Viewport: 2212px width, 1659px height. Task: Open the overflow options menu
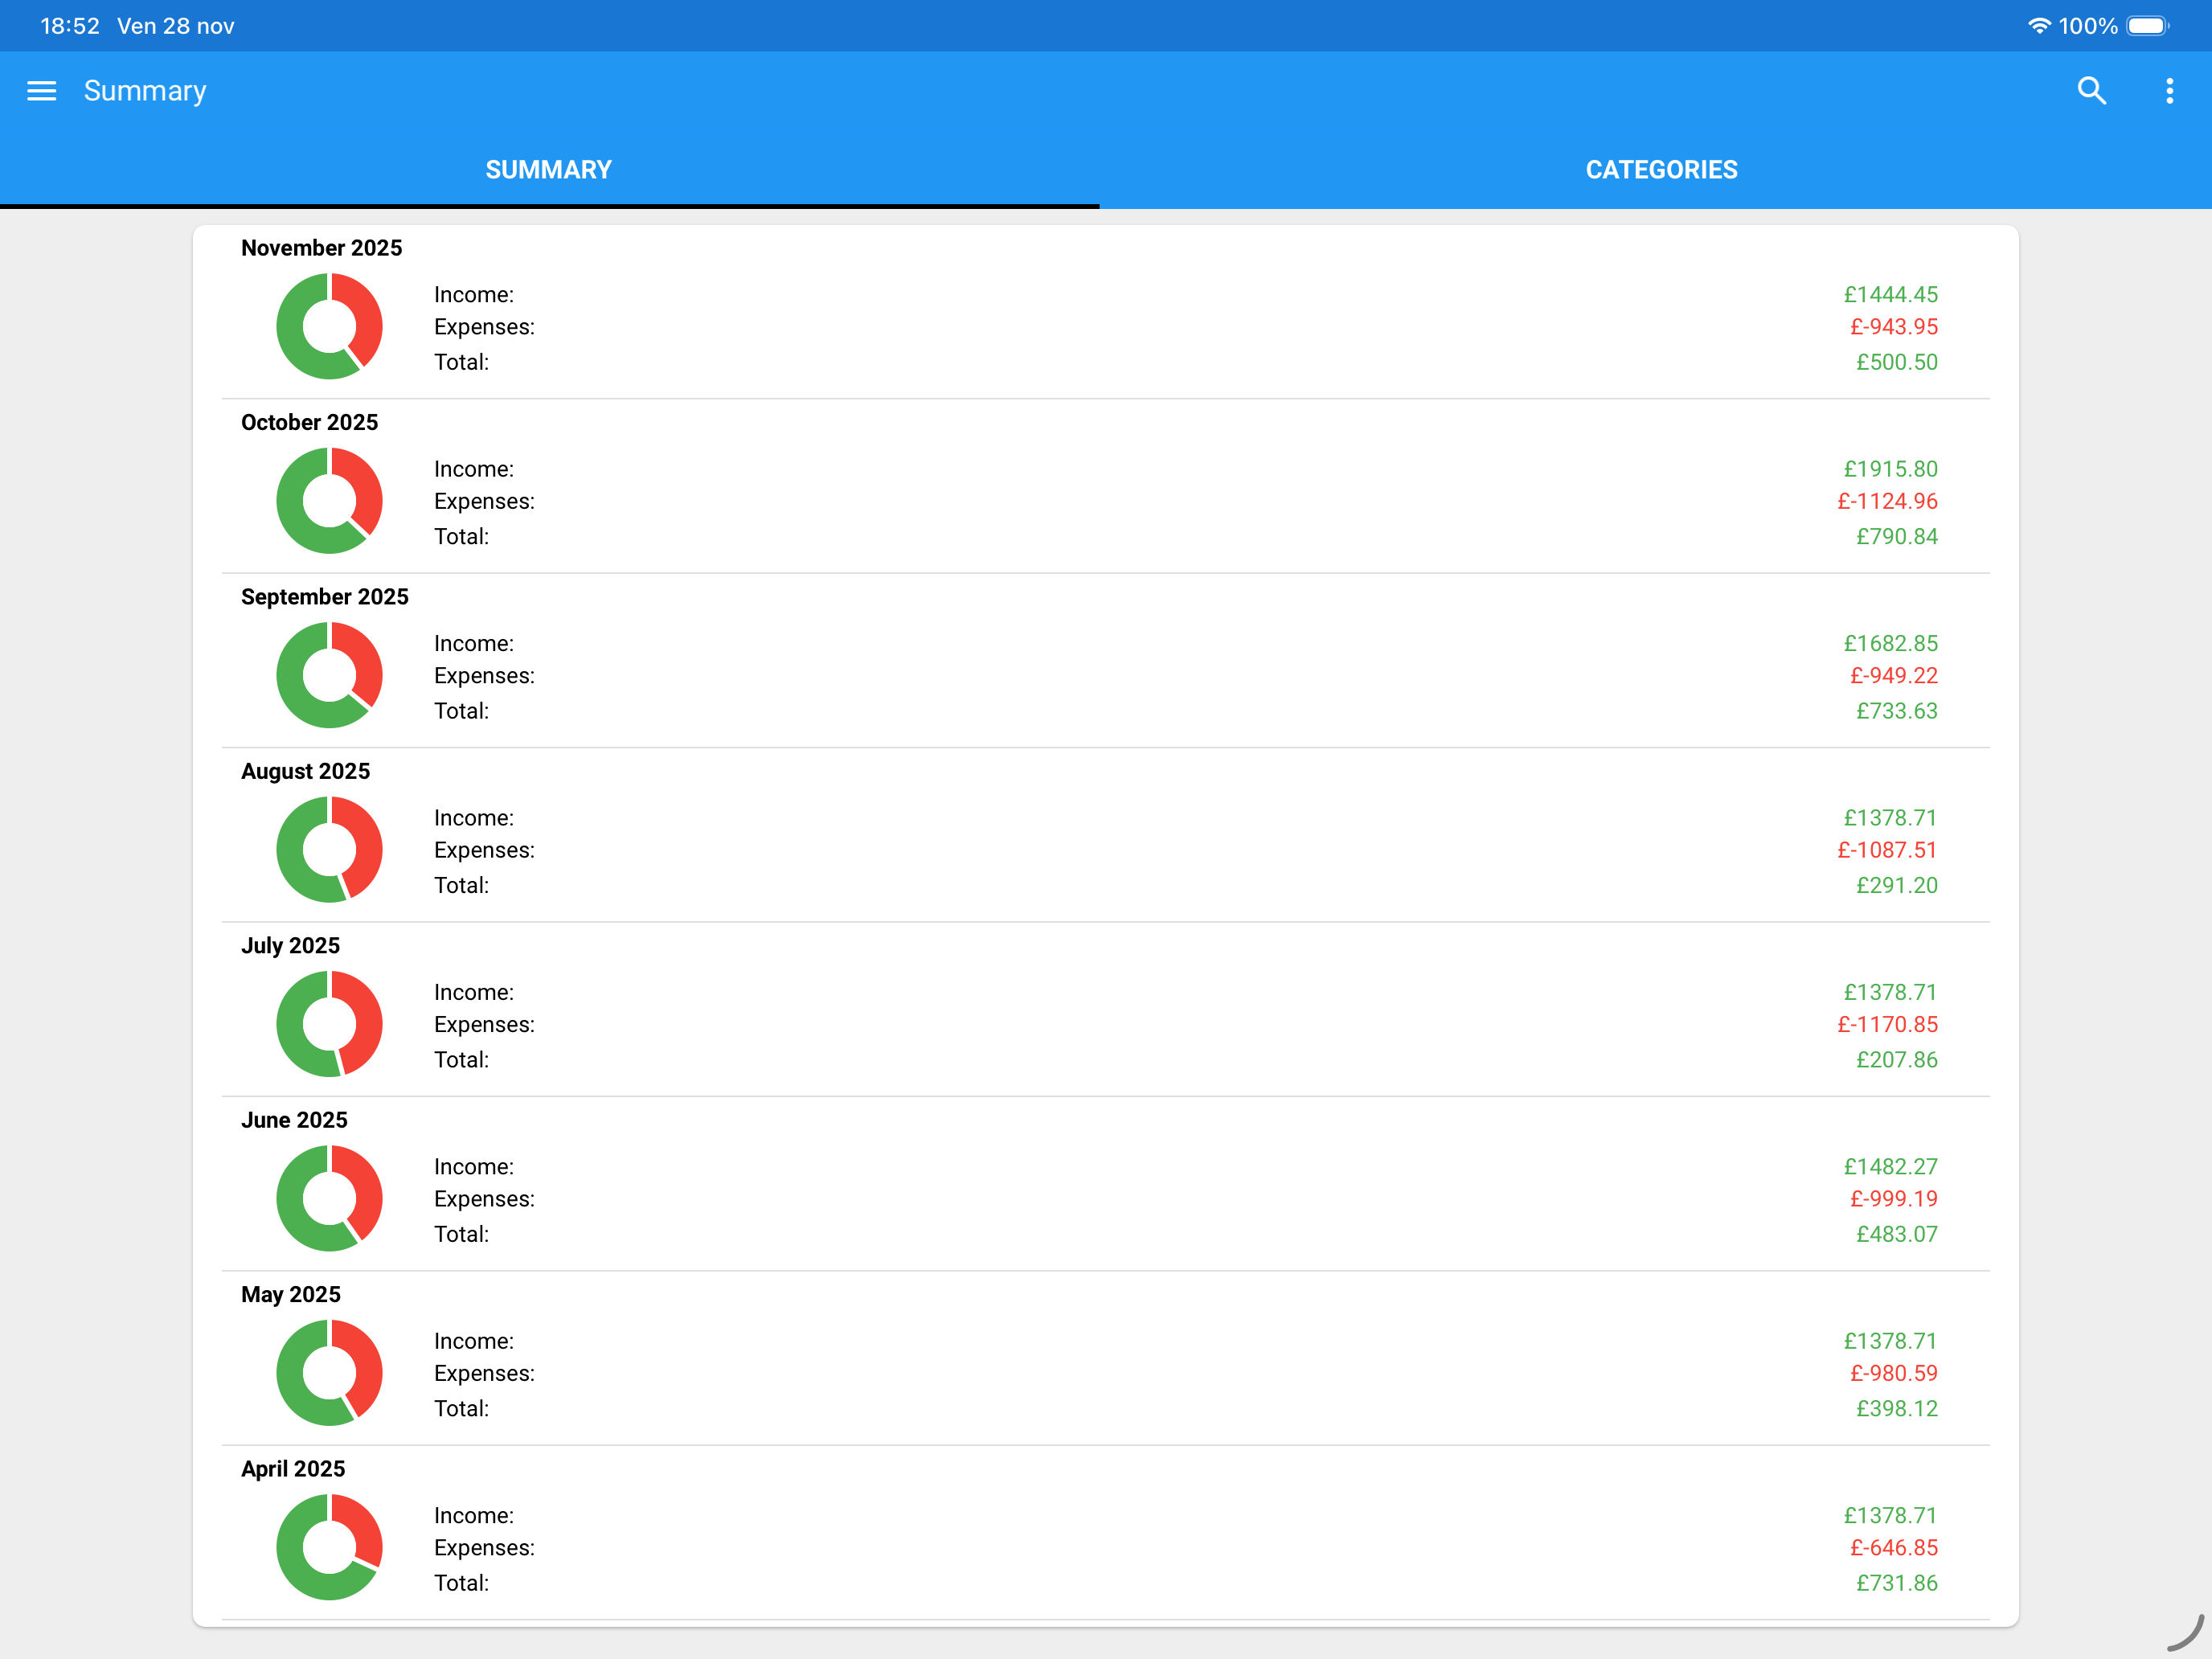click(x=2169, y=90)
